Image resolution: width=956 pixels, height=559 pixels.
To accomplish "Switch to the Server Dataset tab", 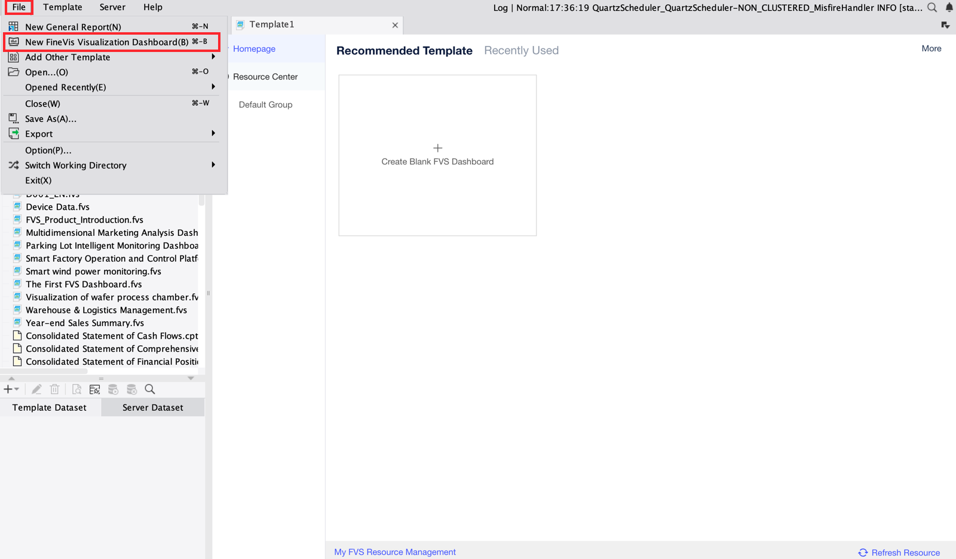I will [x=152, y=407].
